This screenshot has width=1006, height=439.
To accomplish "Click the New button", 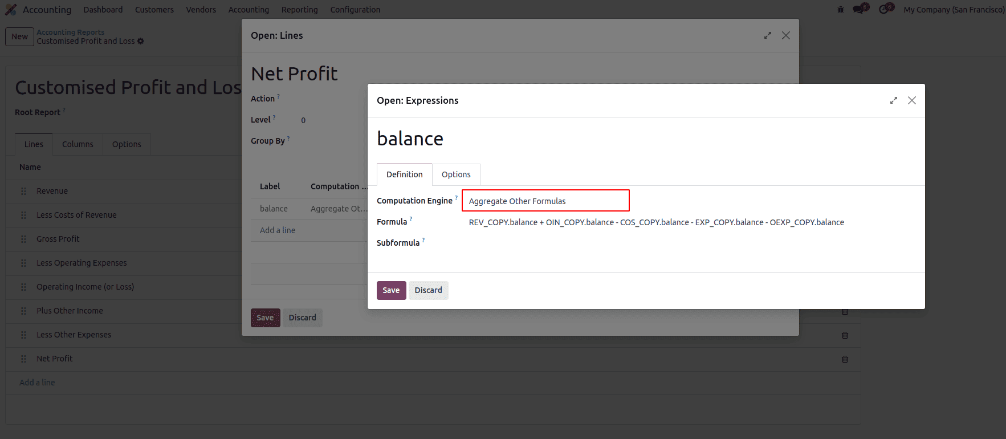I will point(20,36).
